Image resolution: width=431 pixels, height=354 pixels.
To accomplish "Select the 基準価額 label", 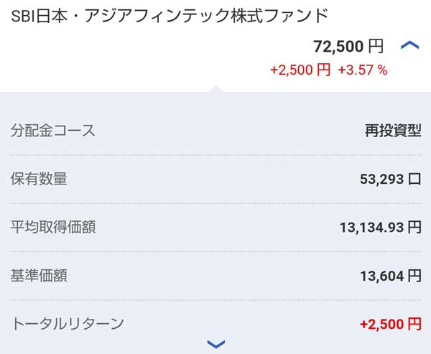I will pyautogui.click(x=39, y=275).
